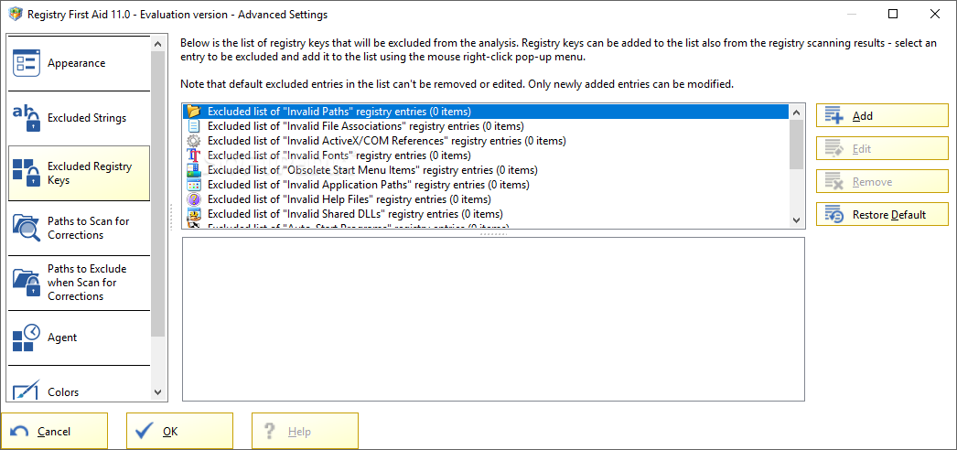Click the Invalid ActiveX/COM References gear icon
Image resolution: width=957 pixels, height=450 pixels.
click(193, 141)
